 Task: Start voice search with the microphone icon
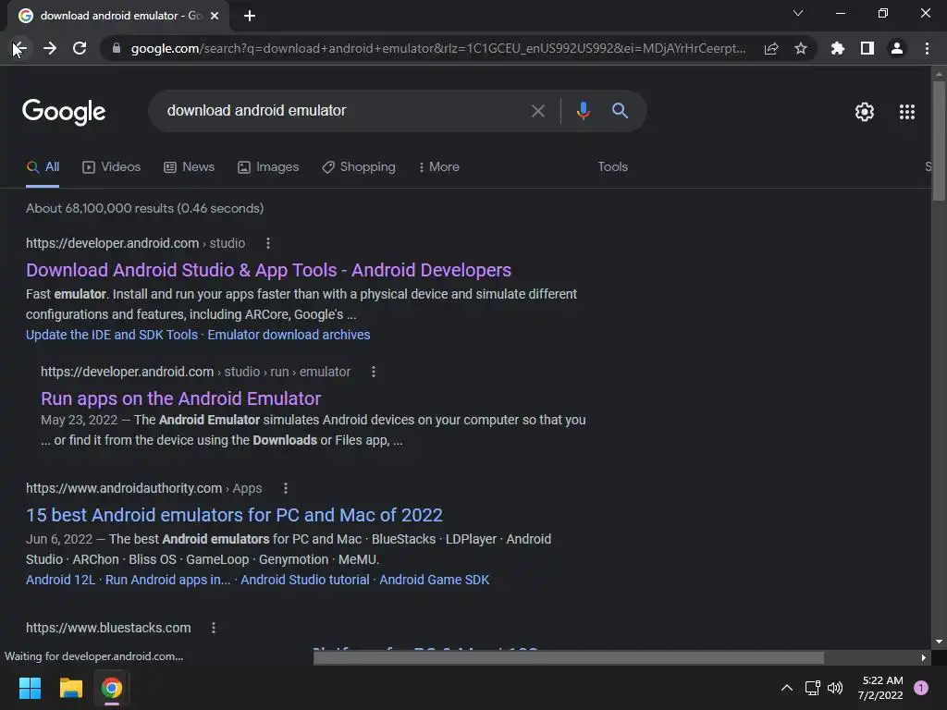pos(583,111)
